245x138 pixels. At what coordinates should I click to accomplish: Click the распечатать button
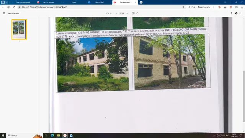[204, 7]
